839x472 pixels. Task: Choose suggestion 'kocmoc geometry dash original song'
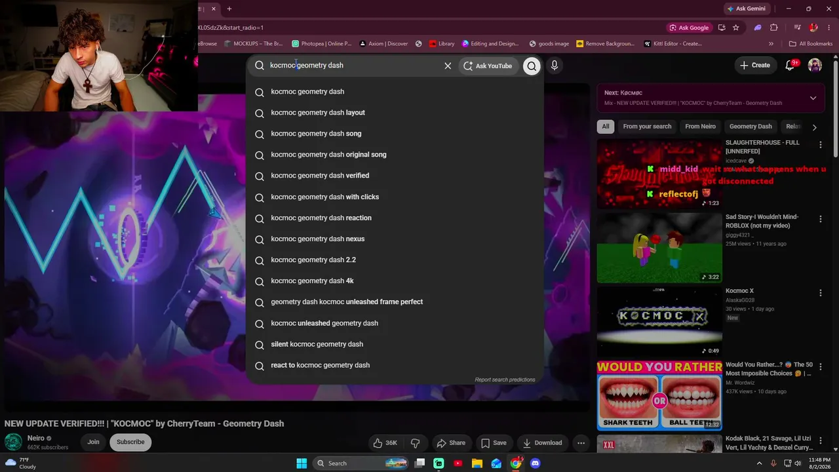pyautogui.click(x=395, y=155)
